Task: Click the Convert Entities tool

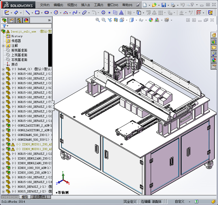Action: 139,13
